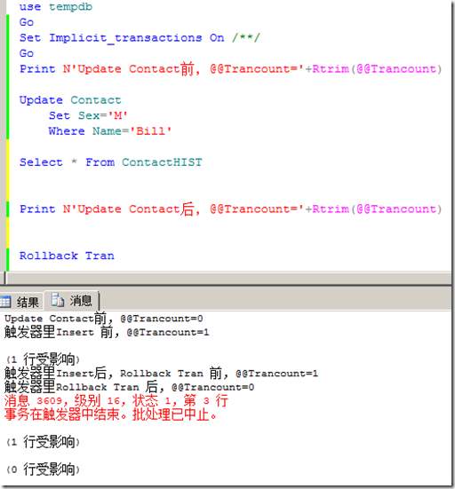The image size is (455, 489).
Task: Click the '(0 行受影响)' message line
Action: (43, 469)
